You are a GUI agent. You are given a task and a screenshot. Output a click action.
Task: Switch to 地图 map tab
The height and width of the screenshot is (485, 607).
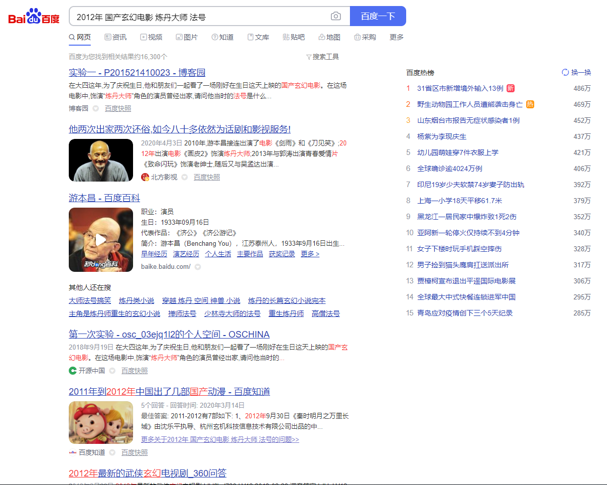point(329,37)
